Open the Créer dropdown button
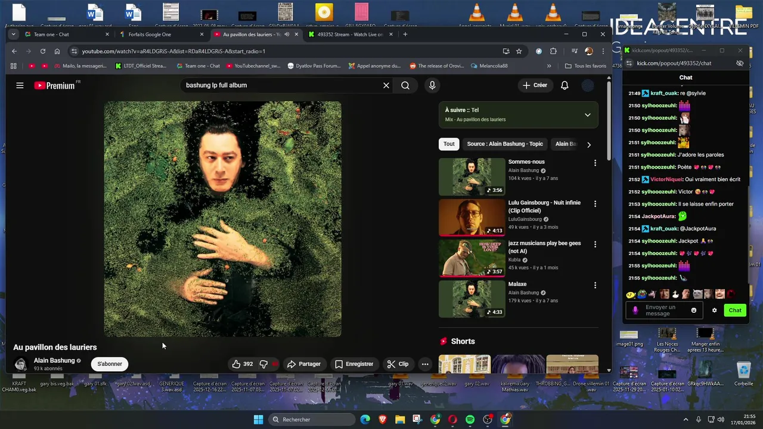This screenshot has height=429, width=763. coord(535,85)
